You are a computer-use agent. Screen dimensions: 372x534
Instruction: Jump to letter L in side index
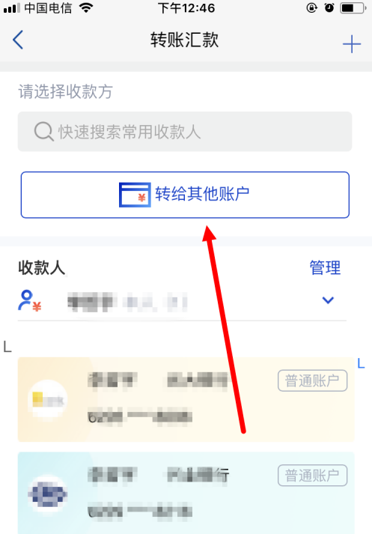361,363
